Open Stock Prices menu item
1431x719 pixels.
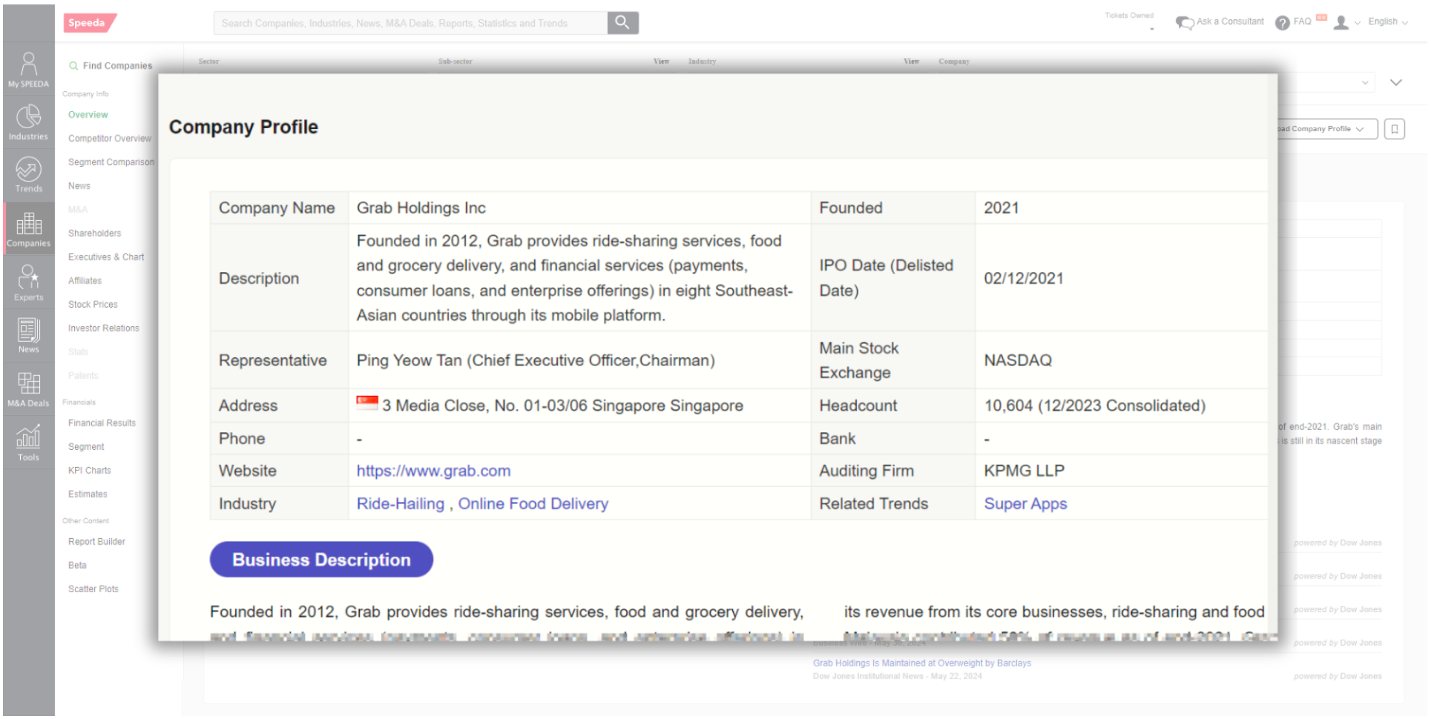pos(93,305)
